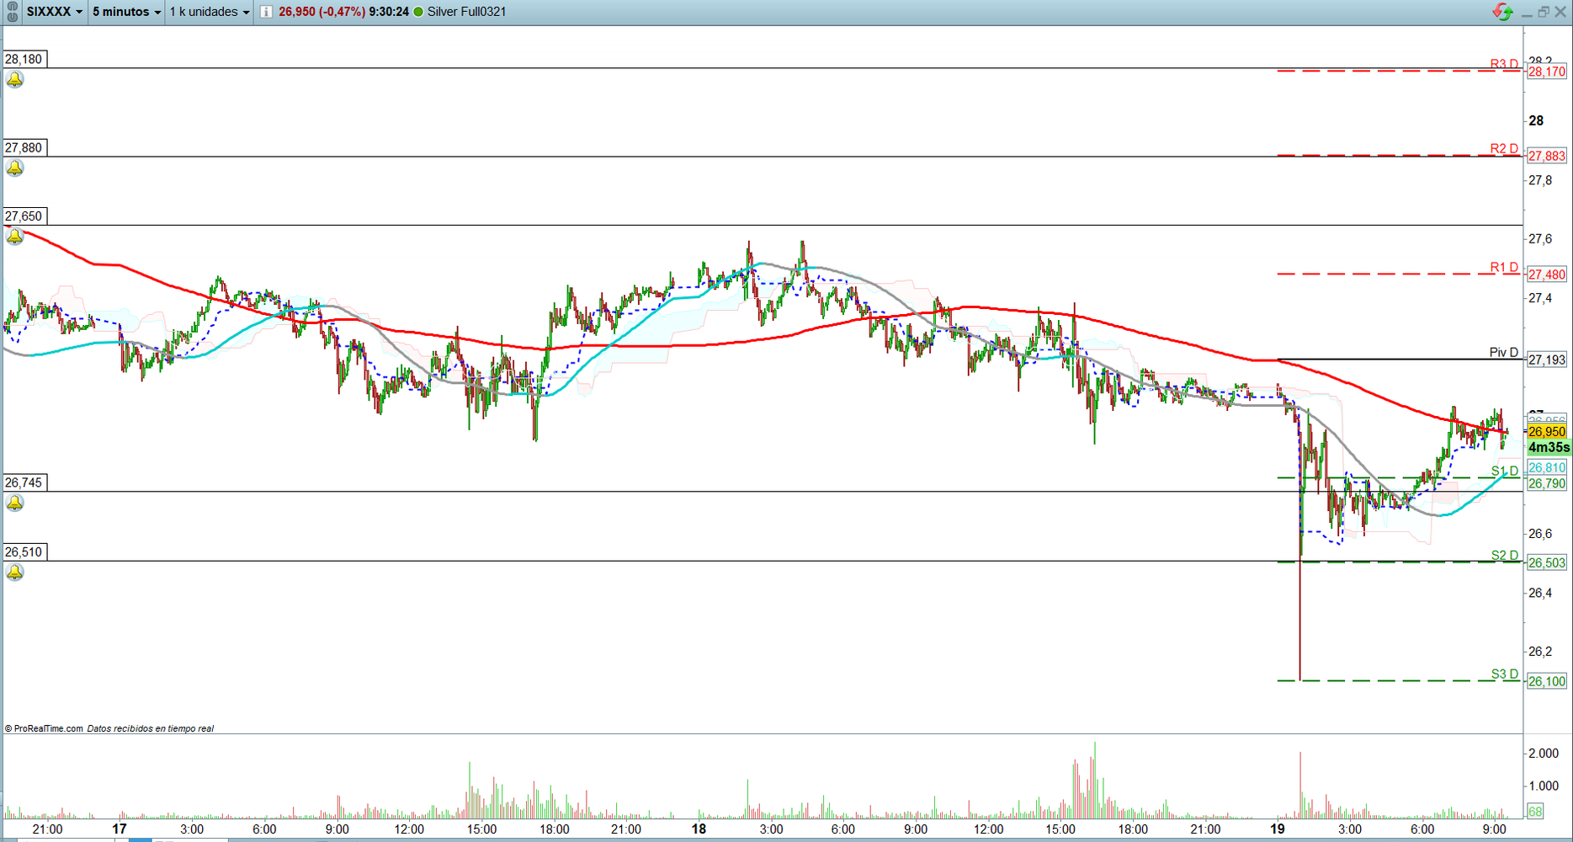
Task: Open the 1 k unidades dropdown
Action: coord(210,12)
